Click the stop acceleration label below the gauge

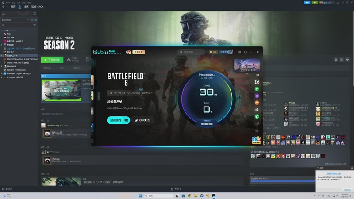[207, 124]
